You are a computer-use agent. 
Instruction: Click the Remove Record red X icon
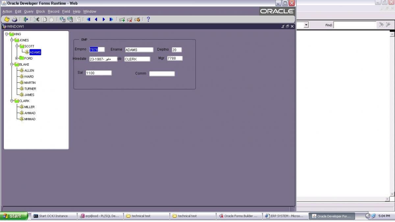pyautogui.click(x=130, y=19)
